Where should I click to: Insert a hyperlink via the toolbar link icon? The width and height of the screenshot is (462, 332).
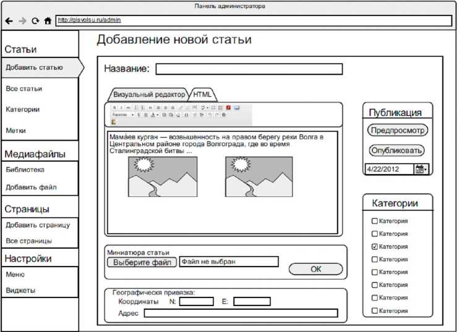pyautogui.click(x=181, y=107)
